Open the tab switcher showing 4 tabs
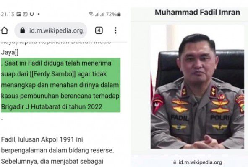The height and width of the screenshot is (167, 248). (99, 30)
